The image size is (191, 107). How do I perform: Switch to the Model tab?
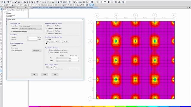5,10
